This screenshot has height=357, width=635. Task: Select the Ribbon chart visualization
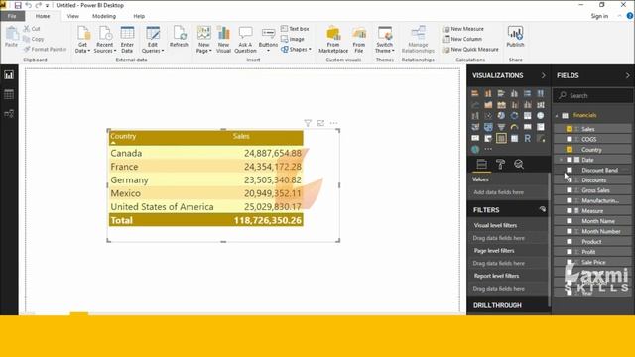540,105
